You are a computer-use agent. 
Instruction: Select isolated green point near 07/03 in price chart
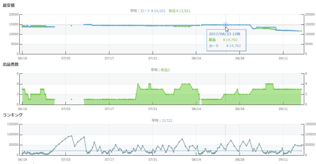(71, 26)
